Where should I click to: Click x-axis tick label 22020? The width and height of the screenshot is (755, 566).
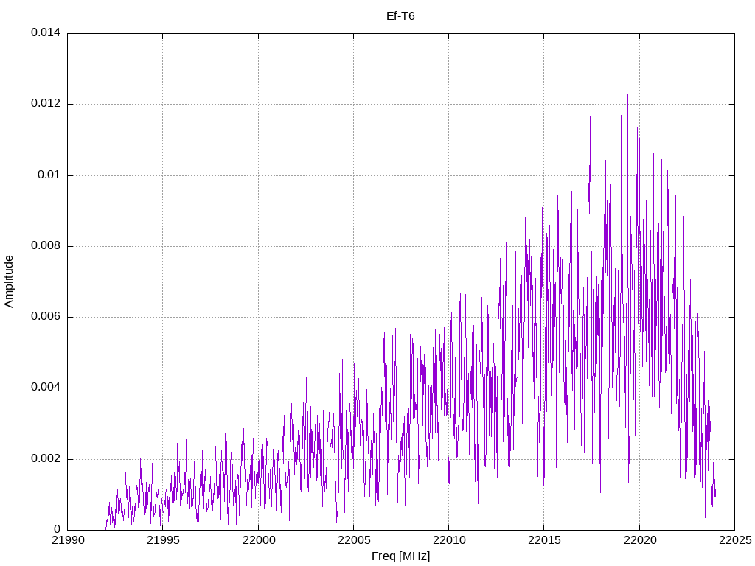tap(639, 540)
